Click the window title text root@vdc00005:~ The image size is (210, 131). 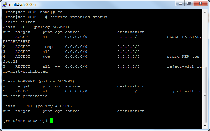click(x=24, y=5)
